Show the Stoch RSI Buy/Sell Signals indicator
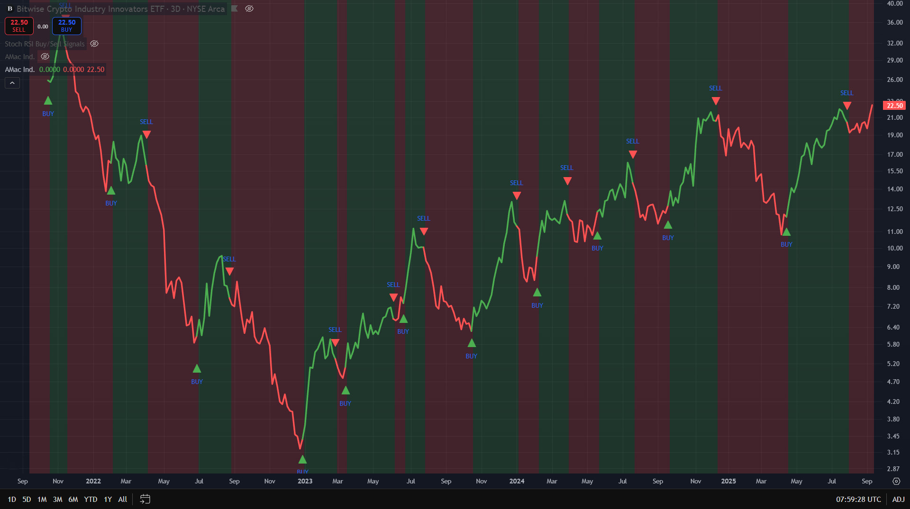The image size is (910, 509). 94,44
